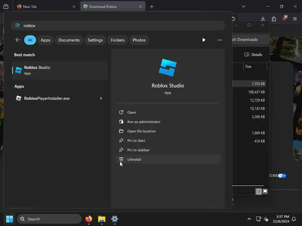This screenshot has height=226, width=302.
Task: Toggle Details pane in File Explorer
Action: pyautogui.click(x=253, y=54)
